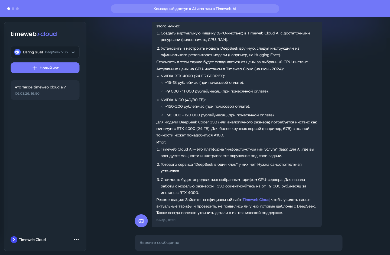The height and width of the screenshot is (255, 390).
Task: Click the text "~90 000 - 120 000 рублей/месяц"
Action: tap(196, 115)
